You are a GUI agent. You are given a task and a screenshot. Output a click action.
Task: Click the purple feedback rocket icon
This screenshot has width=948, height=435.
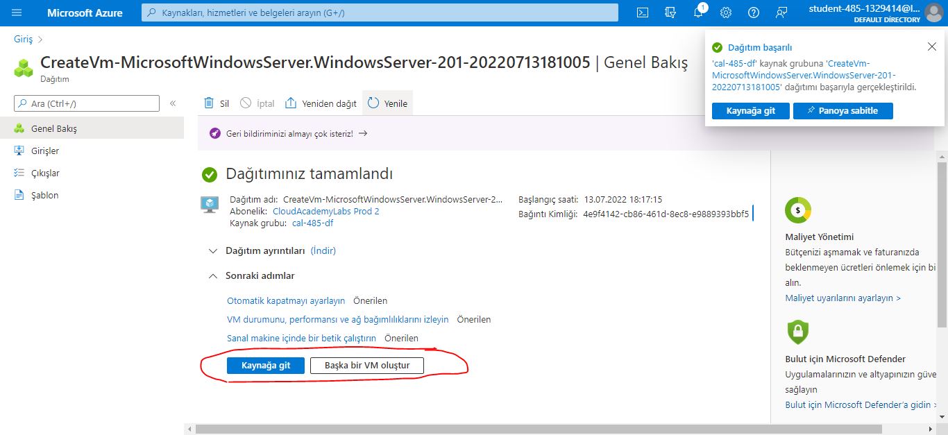click(214, 133)
